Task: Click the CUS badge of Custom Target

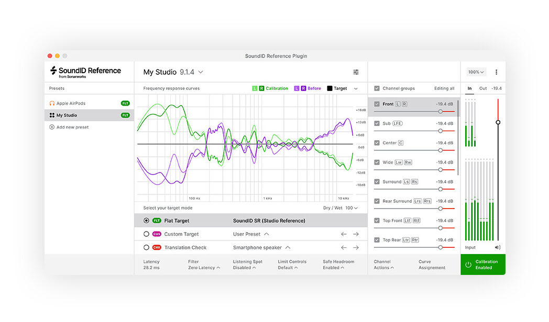Action: click(157, 234)
